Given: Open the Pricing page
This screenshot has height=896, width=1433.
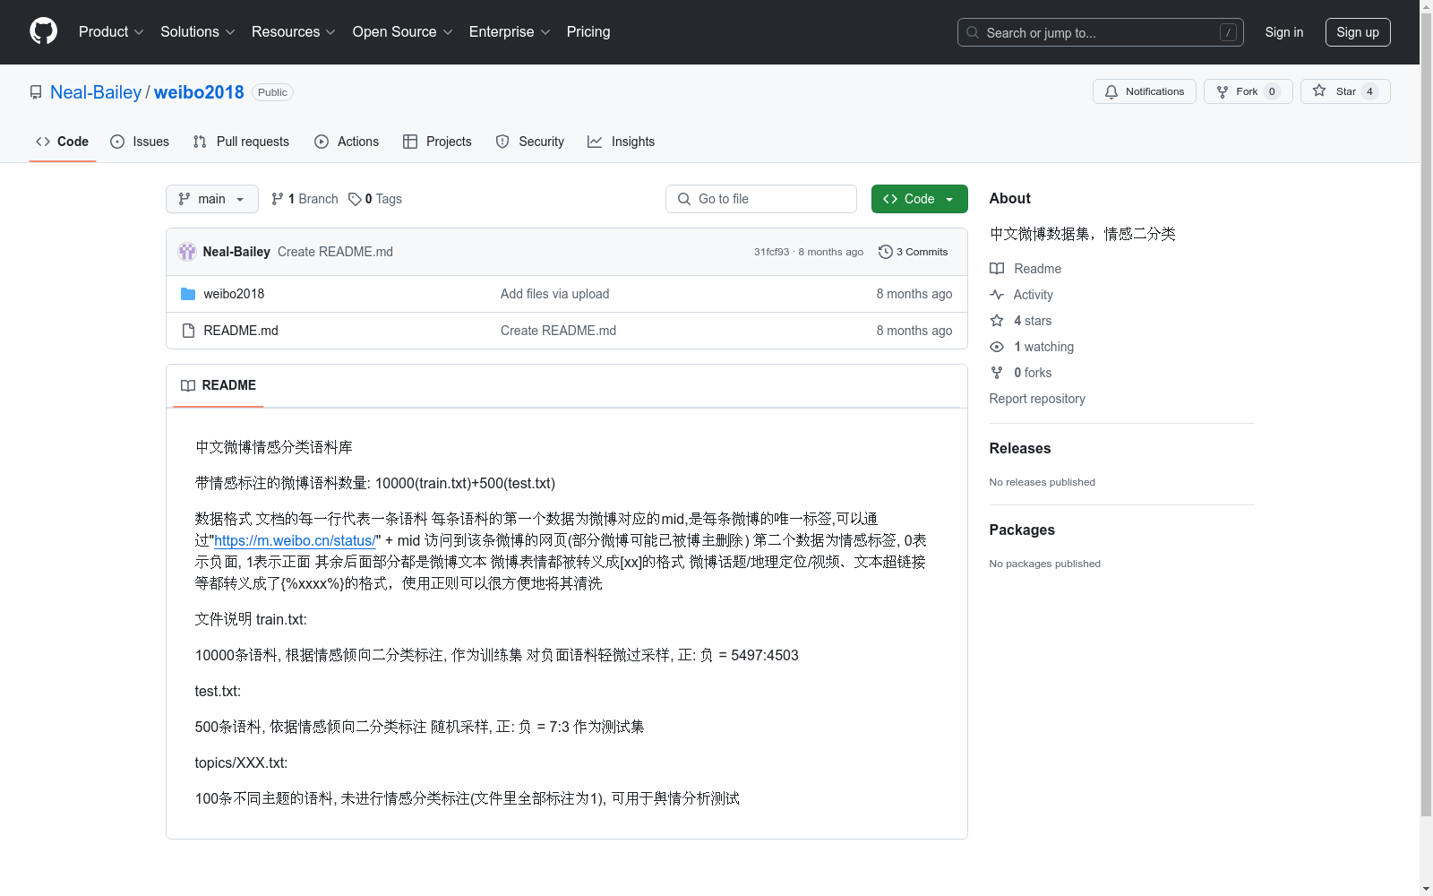Looking at the screenshot, I should (588, 31).
